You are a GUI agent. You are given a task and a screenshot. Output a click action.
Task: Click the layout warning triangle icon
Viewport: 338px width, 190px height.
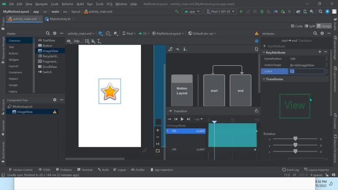[x=256, y=33]
